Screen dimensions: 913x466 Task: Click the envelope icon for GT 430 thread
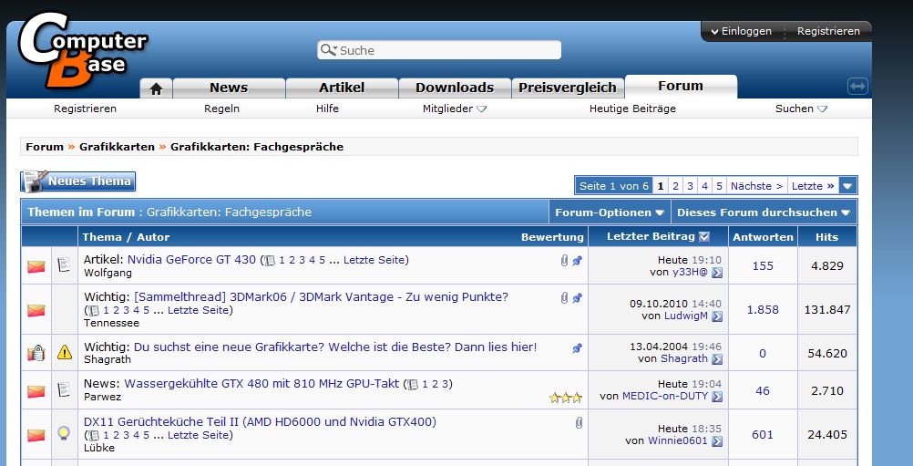coord(36,267)
